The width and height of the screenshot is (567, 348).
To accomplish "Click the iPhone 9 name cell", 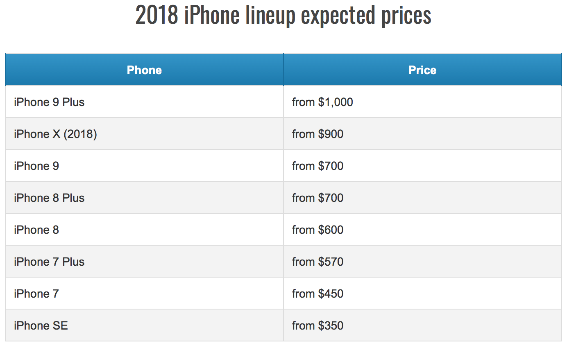I will coord(36,166).
